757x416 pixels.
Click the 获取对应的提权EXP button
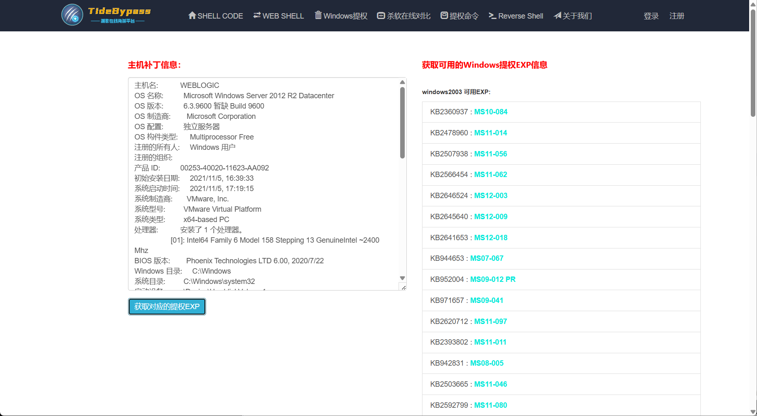(x=167, y=307)
